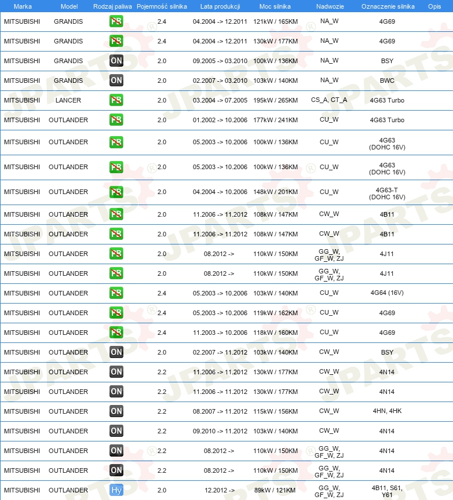
Task: Select the ON diesel icon in the Grandis BSY row
Action: 116,61
